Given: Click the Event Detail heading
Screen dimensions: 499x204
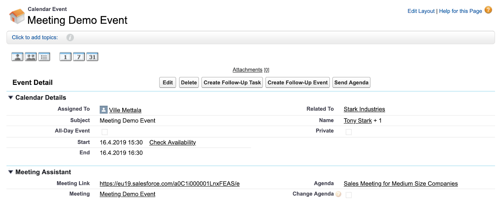Looking at the screenshot, I should 32,82.
